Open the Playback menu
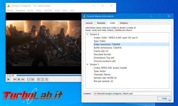Viewport: 178px width, 106px height. pos(20,11)
